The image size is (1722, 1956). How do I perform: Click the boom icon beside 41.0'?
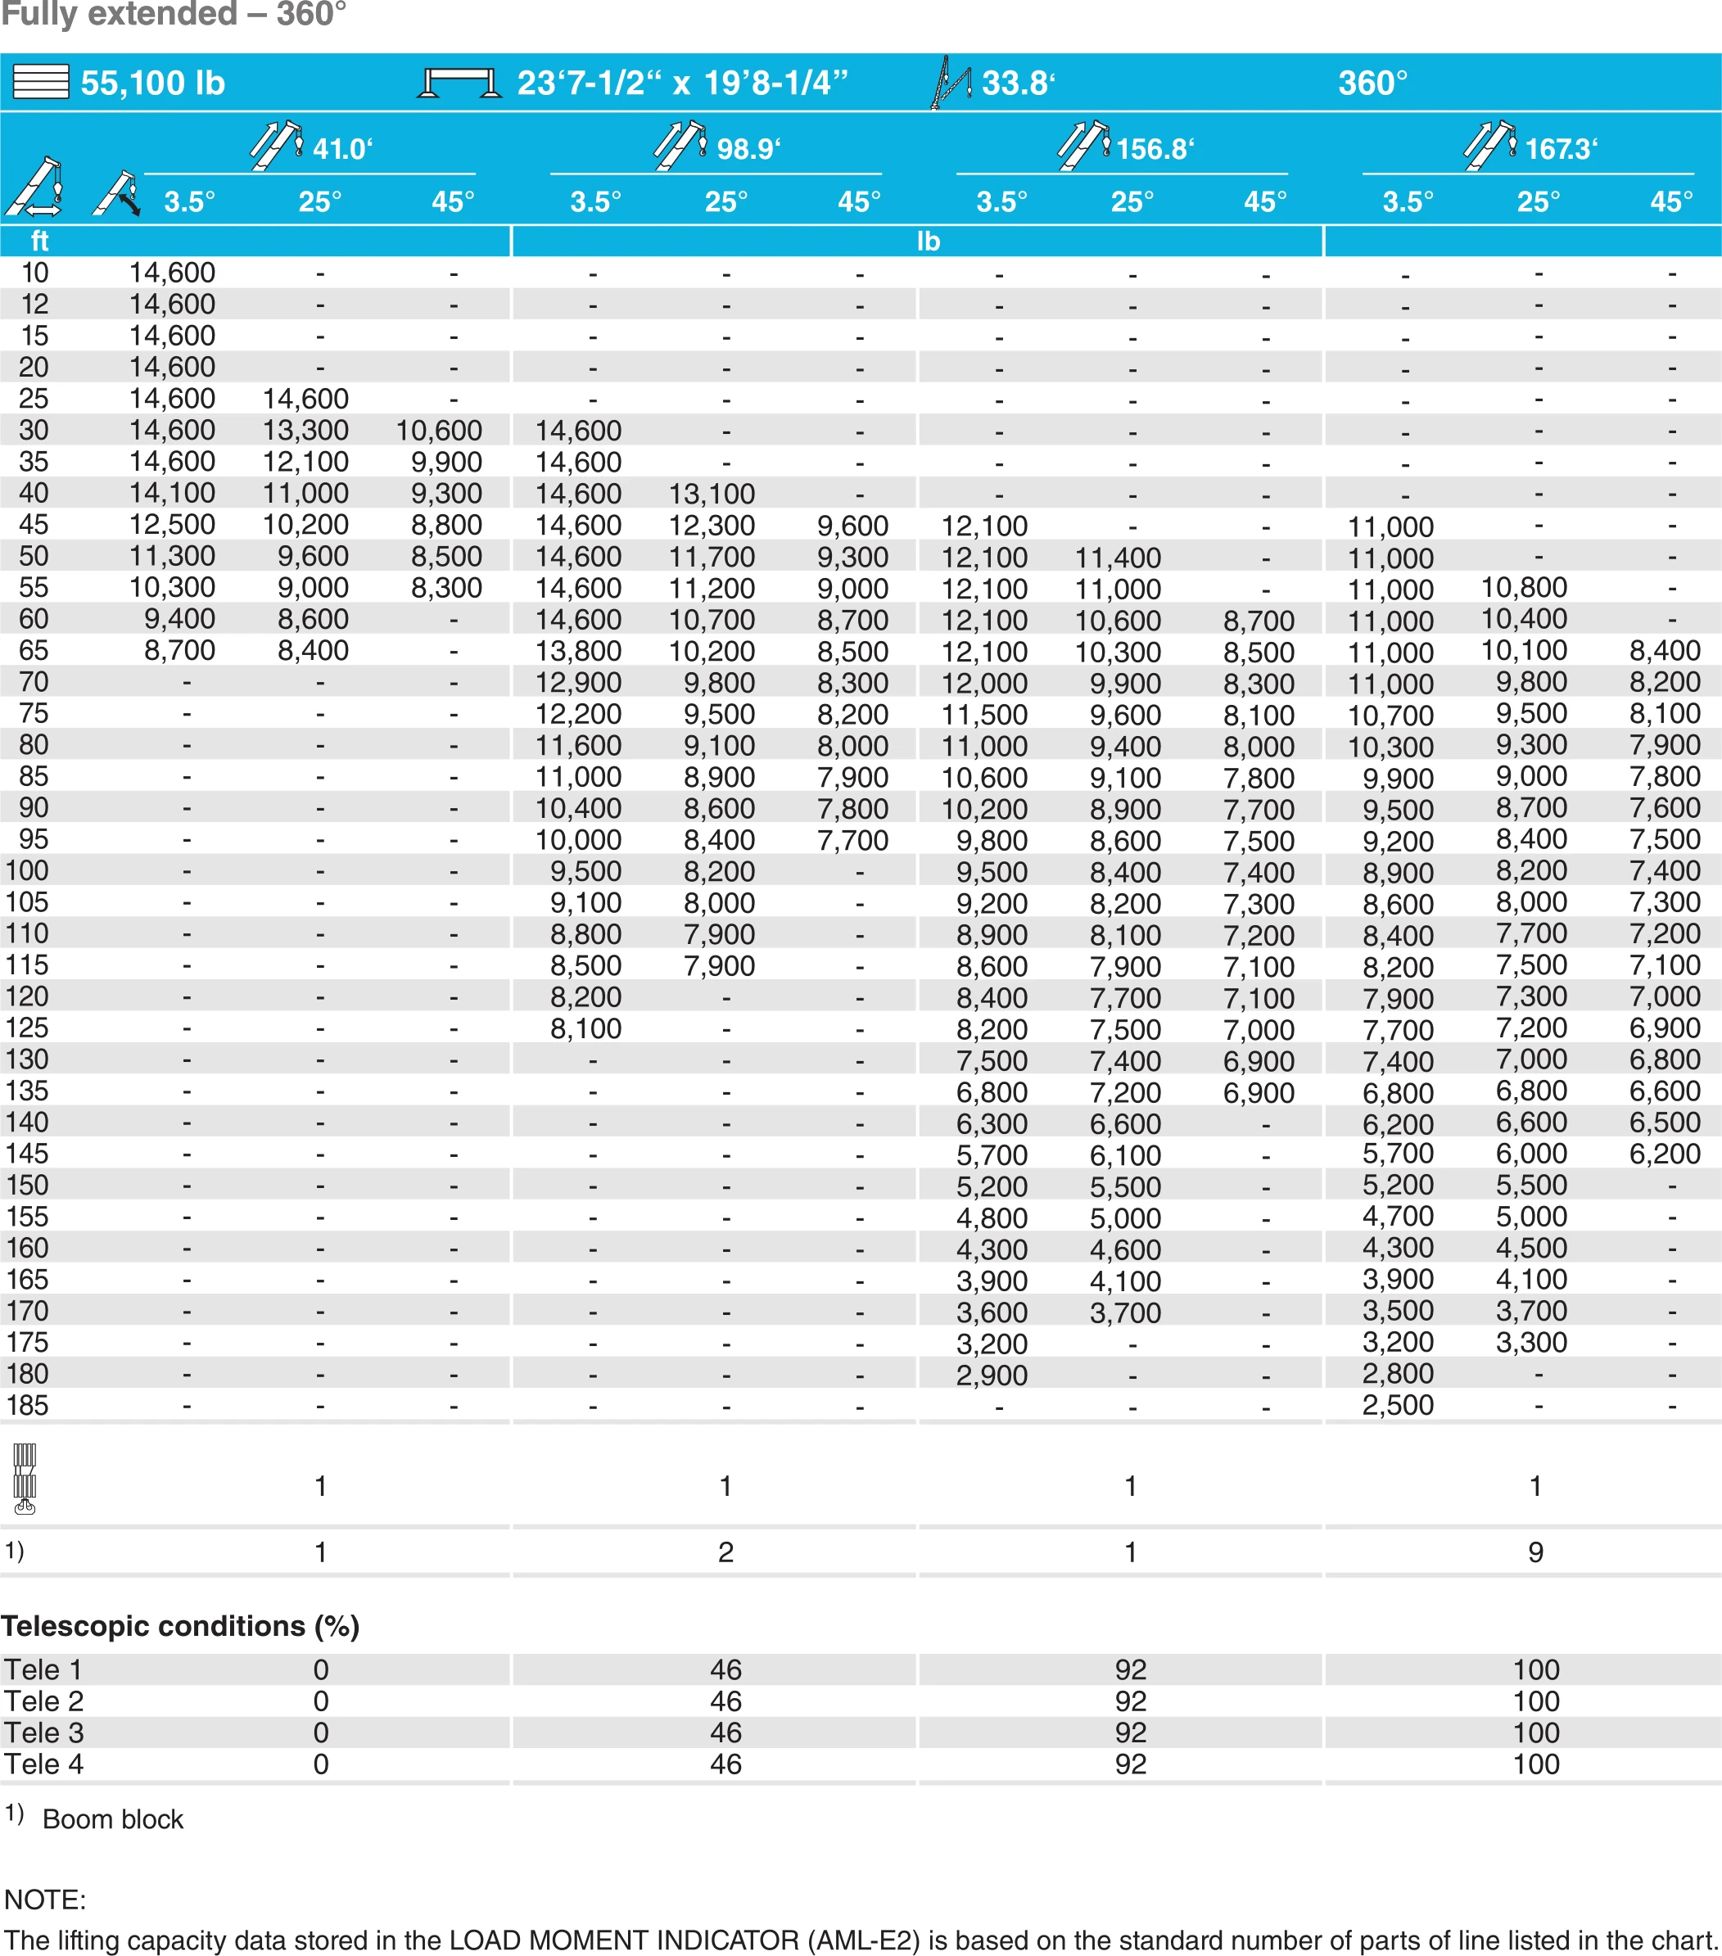coord(277,146)
